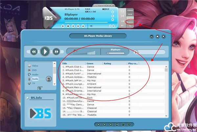Open file with the eject button
This screenshot has width=197, height=132.
[83, 26]
